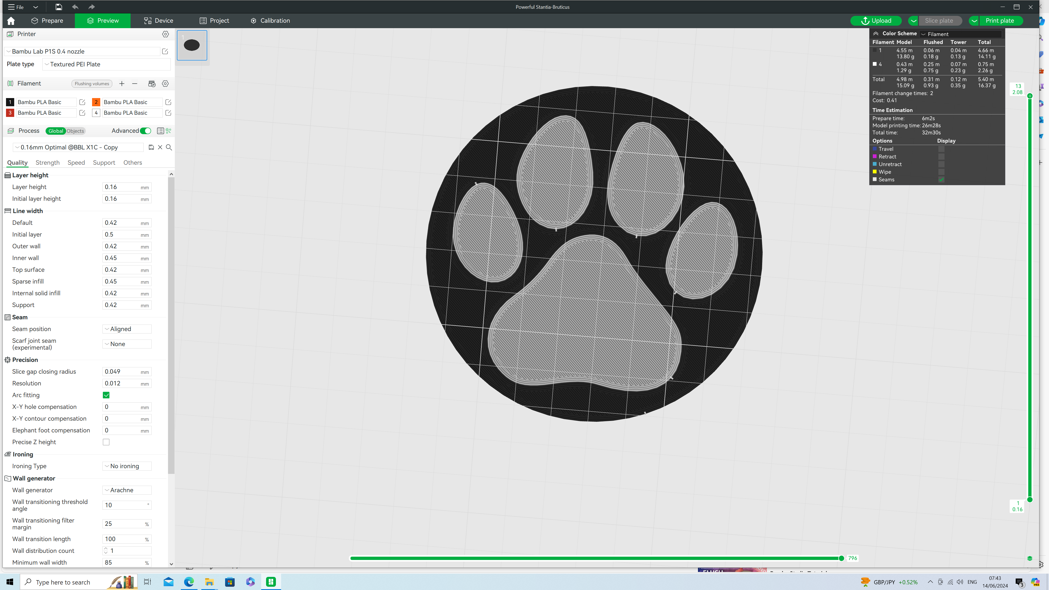This screenshot has height=590, width=1049.
Task: Open the Plate type dropdown
Action: pyautogui.click(x=106, y=64)
